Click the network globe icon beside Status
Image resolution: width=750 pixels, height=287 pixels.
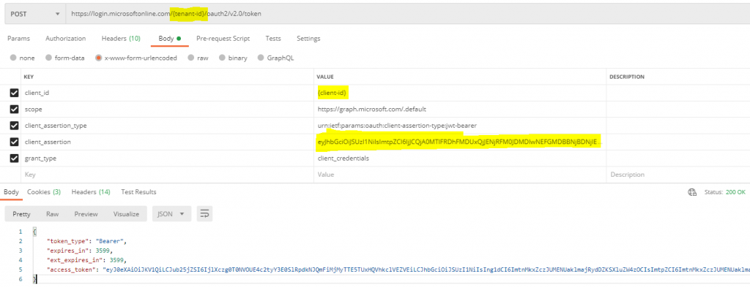pos(691,192)
